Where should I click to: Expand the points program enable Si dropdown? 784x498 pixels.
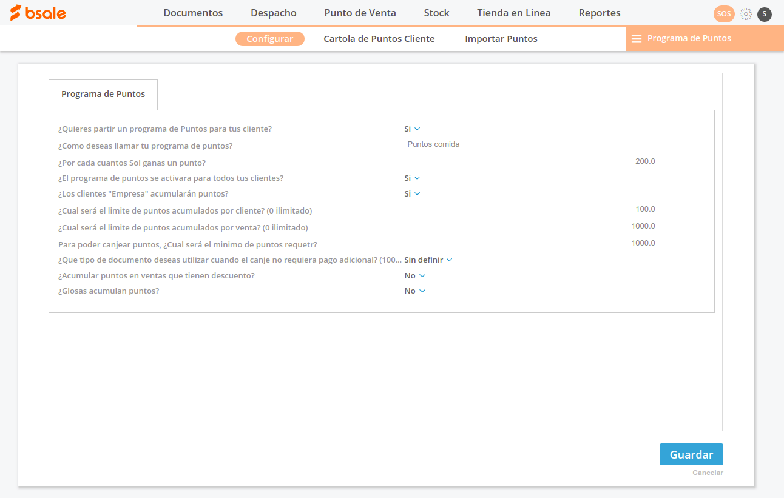pos(412,129)
